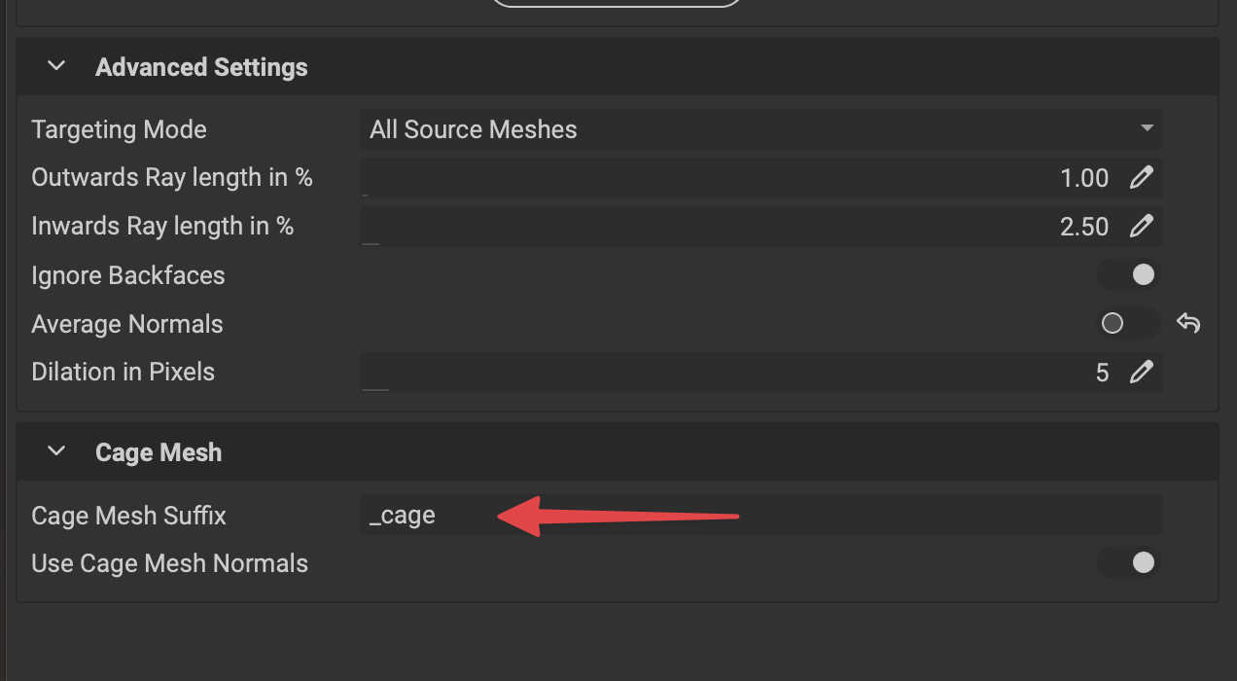Turn off Use Cage Mesh Normals
The image size is (1237, 681).
tap(1129, 562)
